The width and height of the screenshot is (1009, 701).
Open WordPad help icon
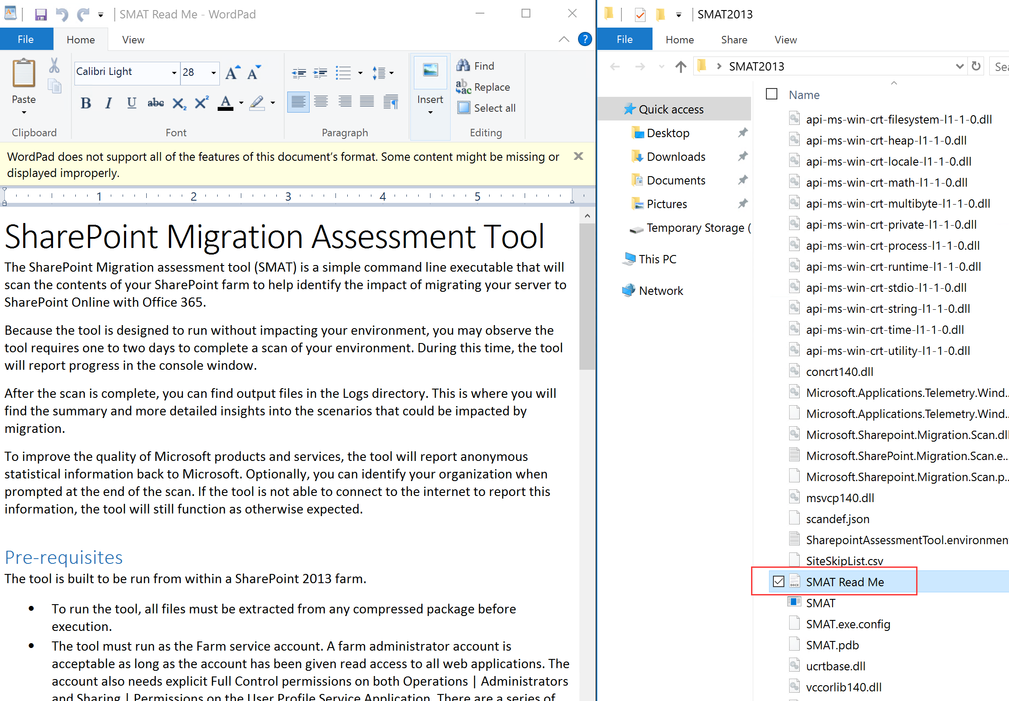click(x=584, y=39)
